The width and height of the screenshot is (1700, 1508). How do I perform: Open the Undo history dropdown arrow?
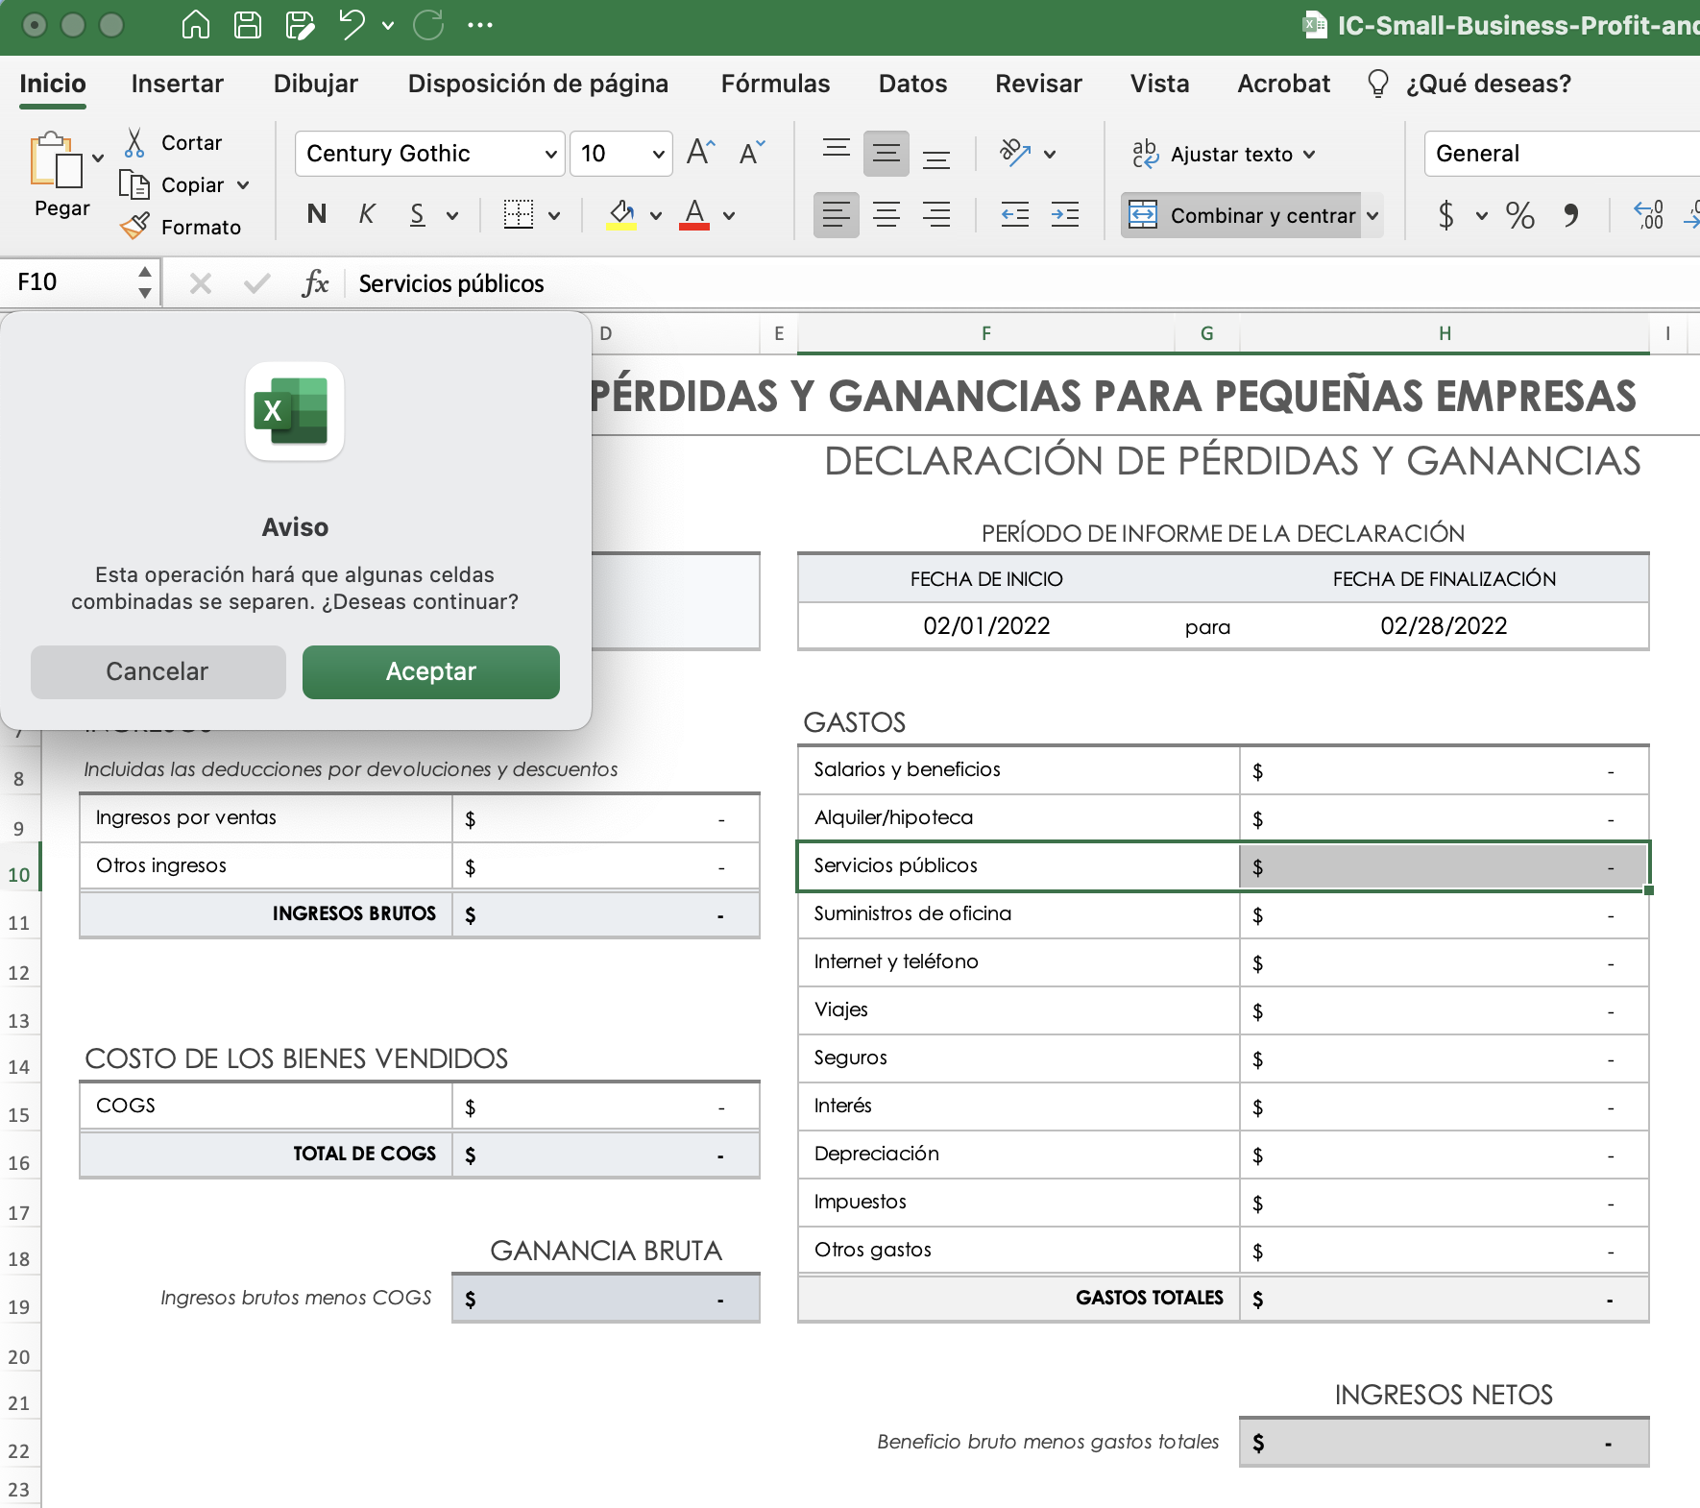[x=388, y=26]
